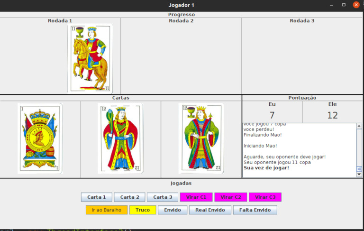Turn over card using Virar C3
The height and width of the screenshot is (231, 364).
(x=265, y=197)
